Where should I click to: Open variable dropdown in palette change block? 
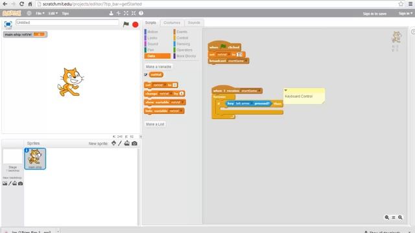tap(171, 94)
